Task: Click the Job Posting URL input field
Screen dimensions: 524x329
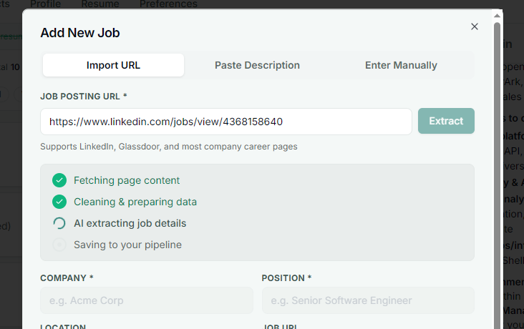Action: point(226,122)
